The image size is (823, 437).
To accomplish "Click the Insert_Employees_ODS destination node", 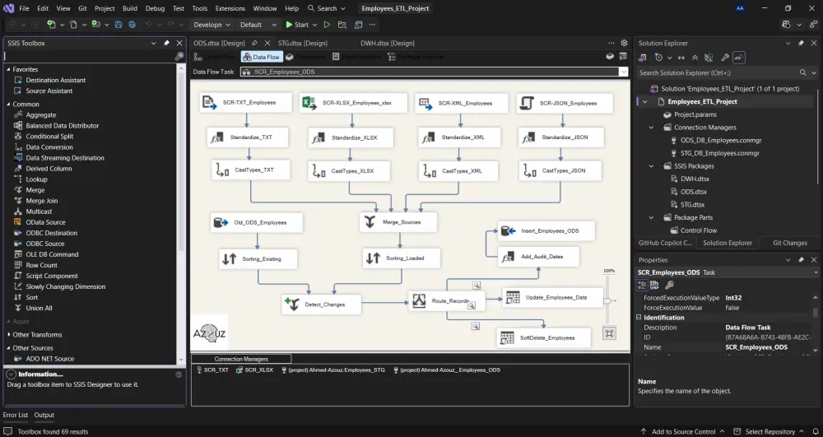I will pyautogui.click(x=546, y=230).
